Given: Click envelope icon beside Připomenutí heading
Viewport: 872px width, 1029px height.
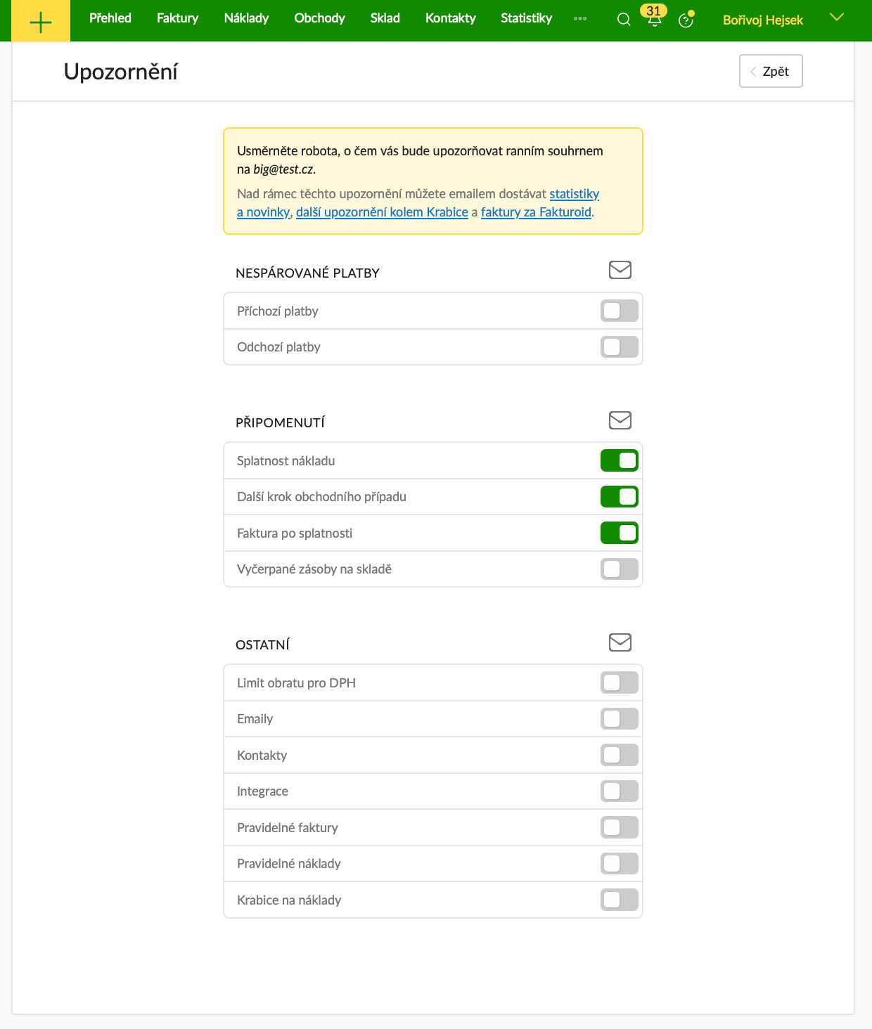Looking at the screenshot, I should pos(620,420).
